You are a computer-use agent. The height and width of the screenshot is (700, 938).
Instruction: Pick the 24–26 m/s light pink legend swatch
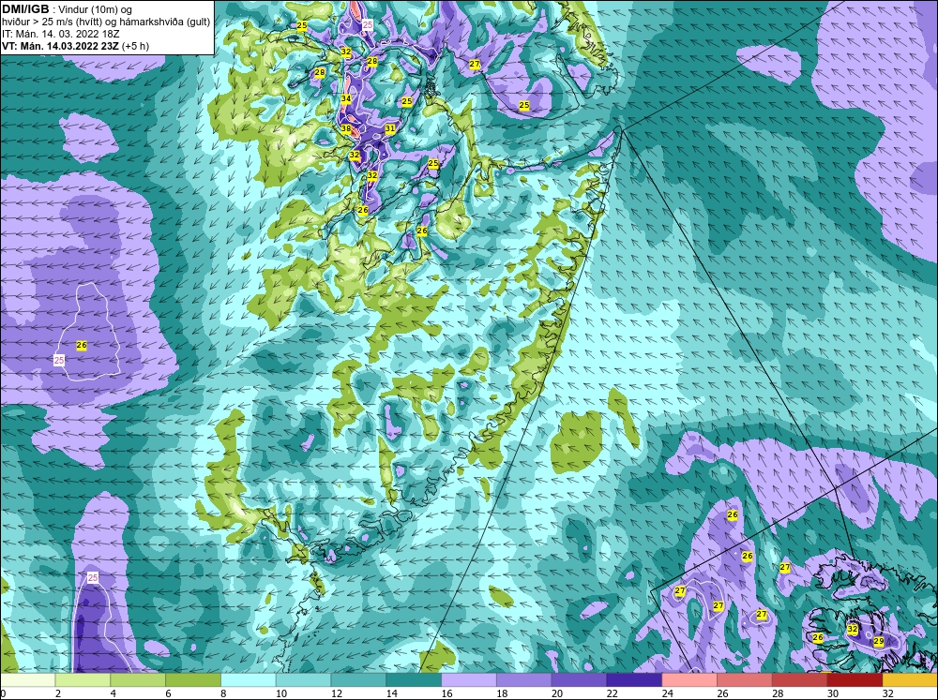click(689, 679)
